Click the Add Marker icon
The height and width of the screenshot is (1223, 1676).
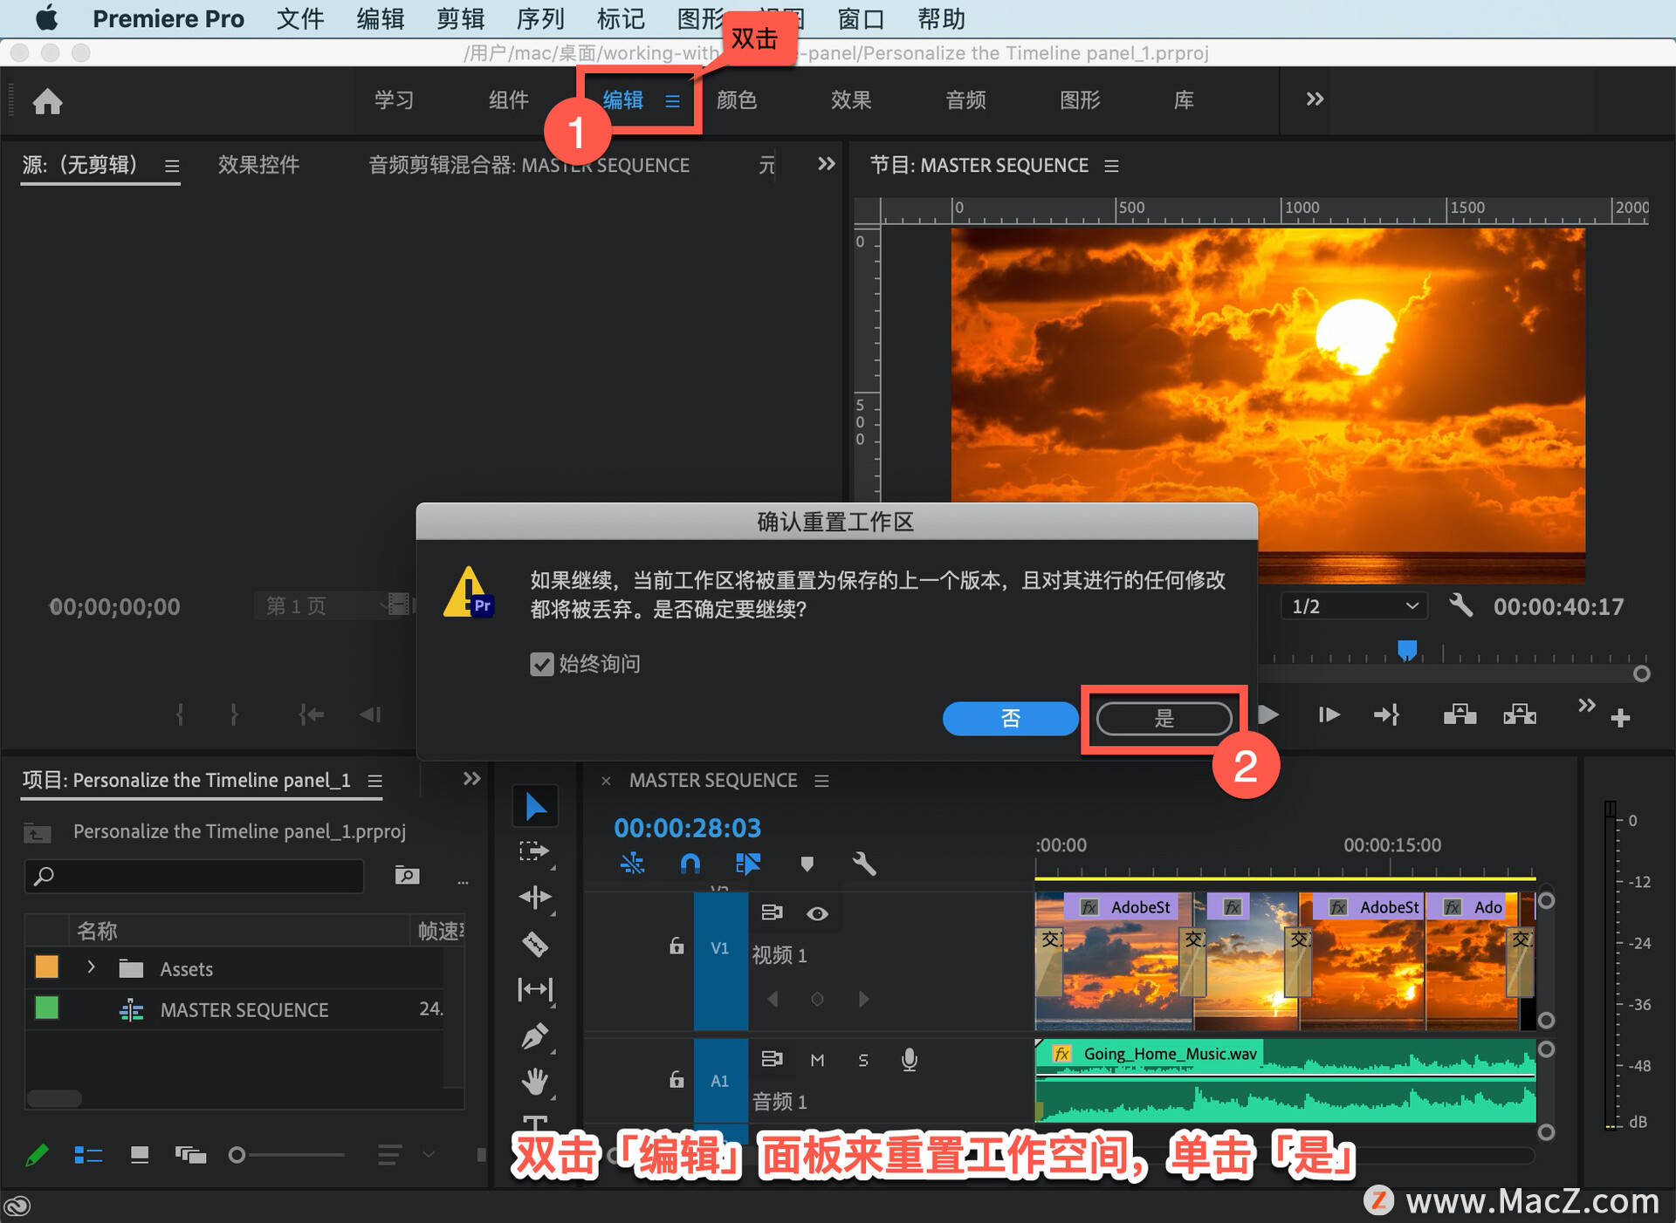(807, 864)
